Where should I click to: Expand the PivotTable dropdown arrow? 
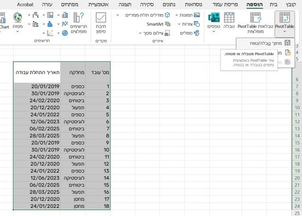pyautogui.click(x=285, y=31)
